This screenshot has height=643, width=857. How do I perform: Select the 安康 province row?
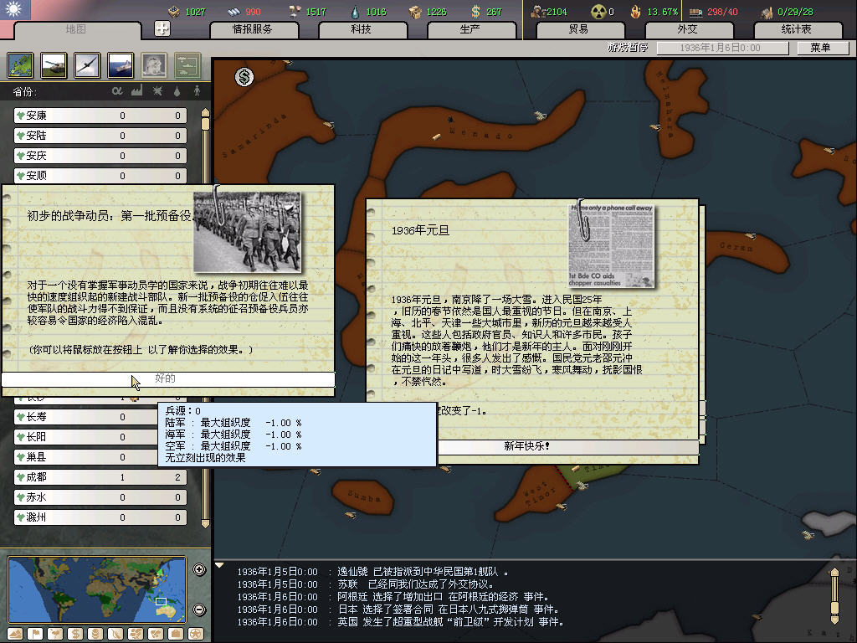(100, 116)
